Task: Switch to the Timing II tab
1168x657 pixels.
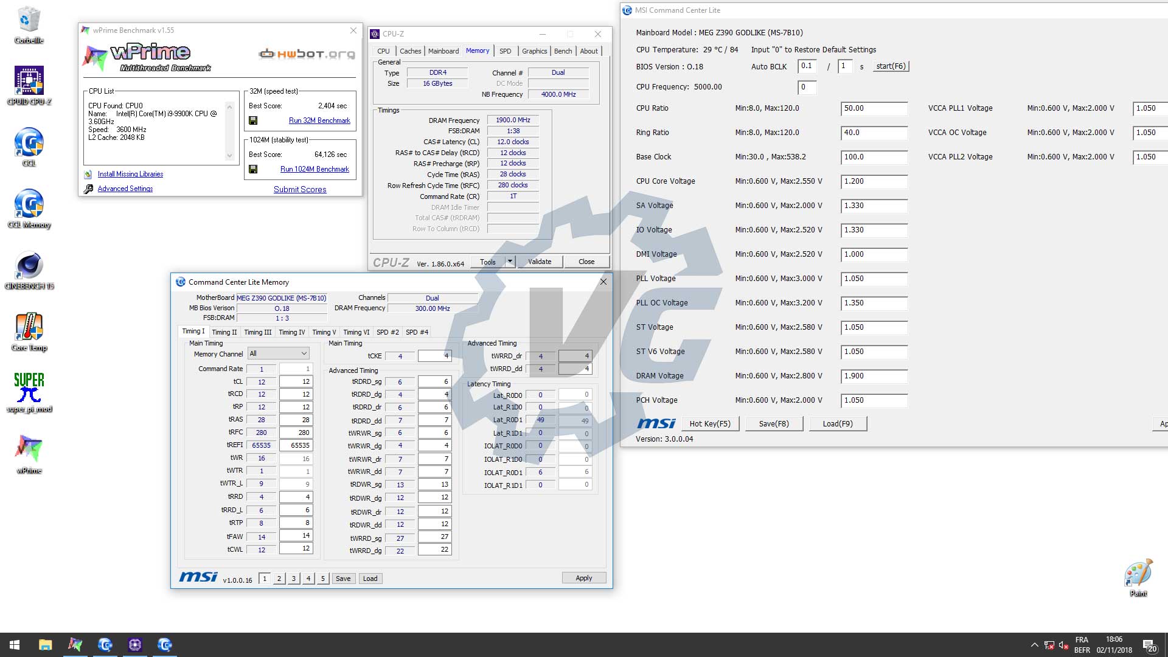Action: click(224, 332)
